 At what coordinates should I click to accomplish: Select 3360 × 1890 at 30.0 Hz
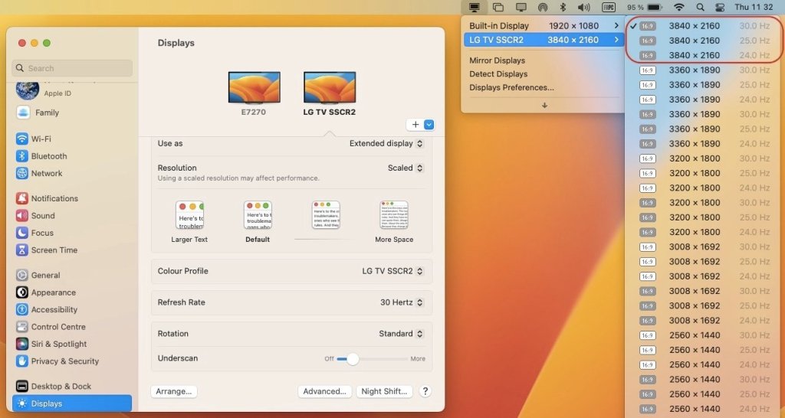[694, 70]
